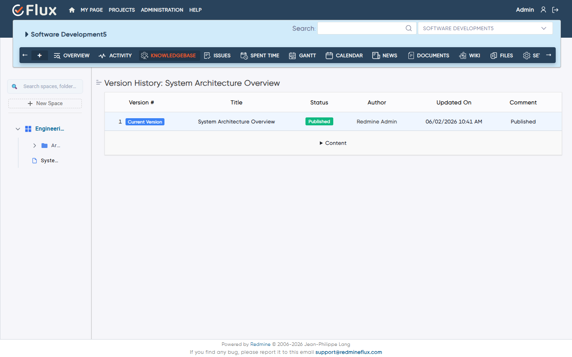The image size is (572, 357).
Task: Open the ADMINISTRATION menu
Action: pos(162,10)
